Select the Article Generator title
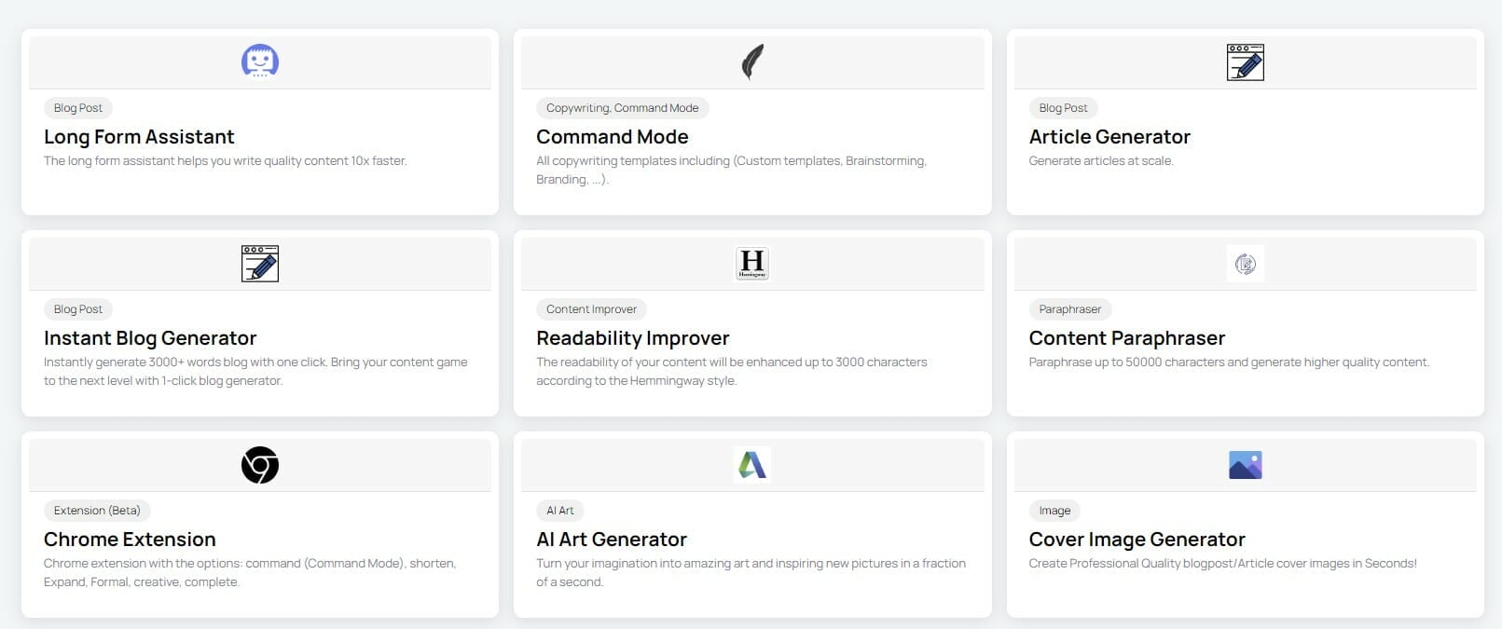Image resolution: width=1502 pixels, height=629 pixels. (x=1109, y=137)
